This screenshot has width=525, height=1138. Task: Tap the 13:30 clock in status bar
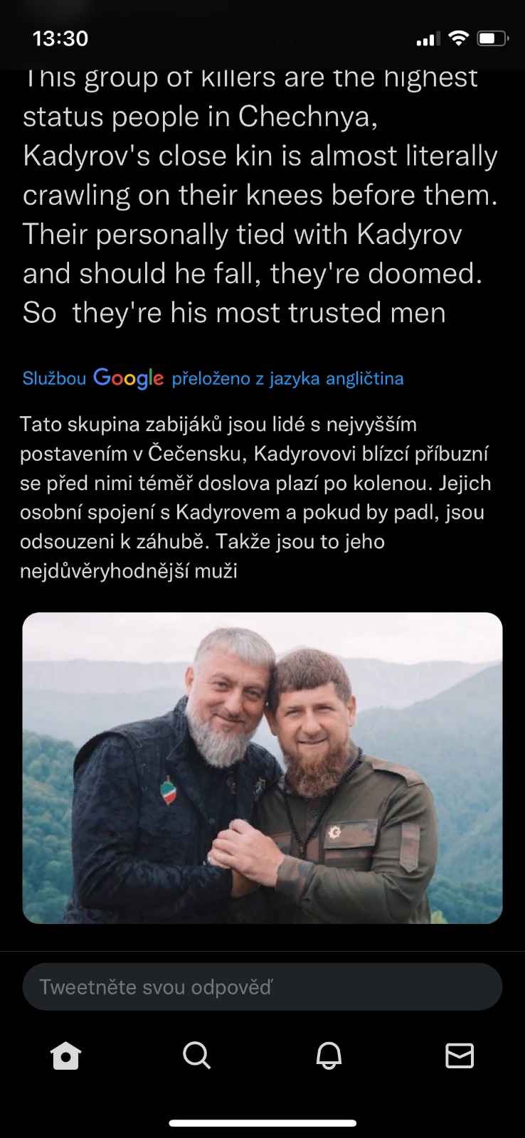pyautogui.click(x=60, y=38)
